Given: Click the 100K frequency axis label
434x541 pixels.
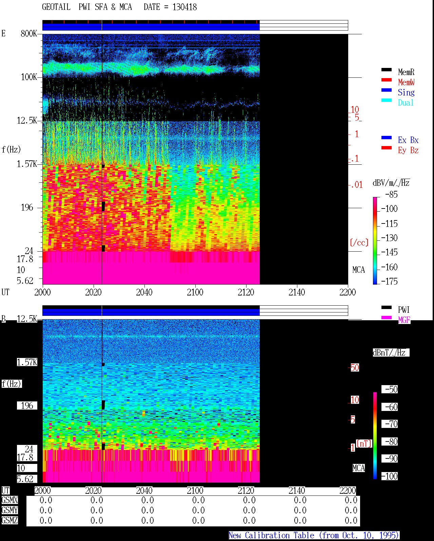Looking at the screenshot, I should 29,77.
